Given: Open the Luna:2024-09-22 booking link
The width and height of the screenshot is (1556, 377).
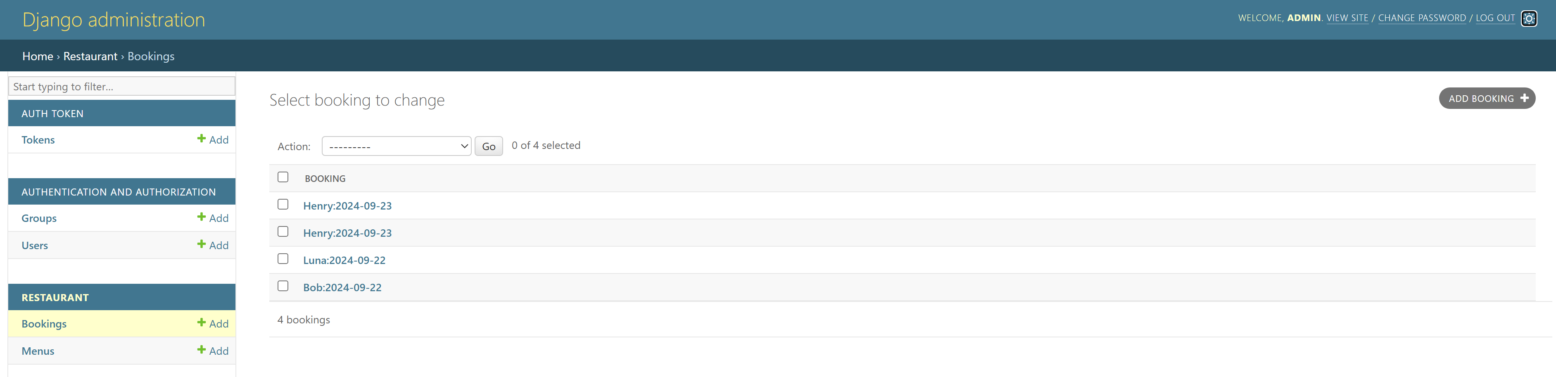Looking at the screenshot, I should 344,260.
